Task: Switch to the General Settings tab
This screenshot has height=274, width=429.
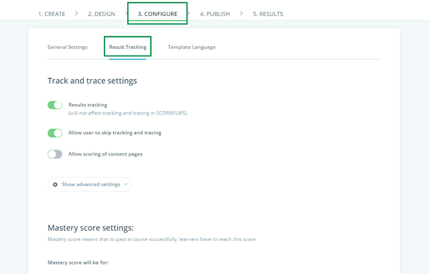Action: [67, 47]
